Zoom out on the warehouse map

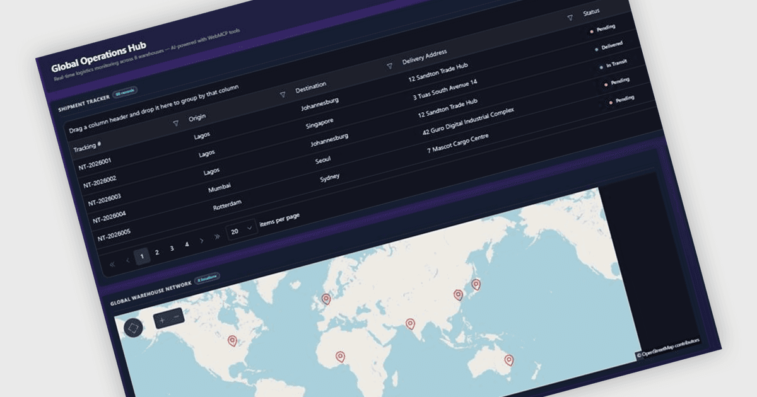[x=177, y=315]
